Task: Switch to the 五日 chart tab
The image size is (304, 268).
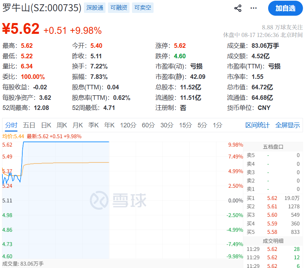Action: (x=29, y=125)
